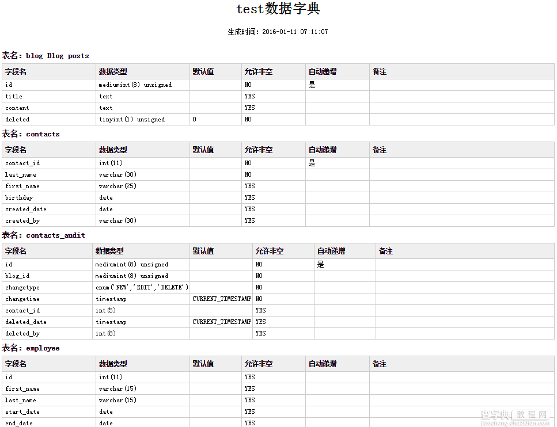Click the 'first_name' field in contacts table

[49, 186]
